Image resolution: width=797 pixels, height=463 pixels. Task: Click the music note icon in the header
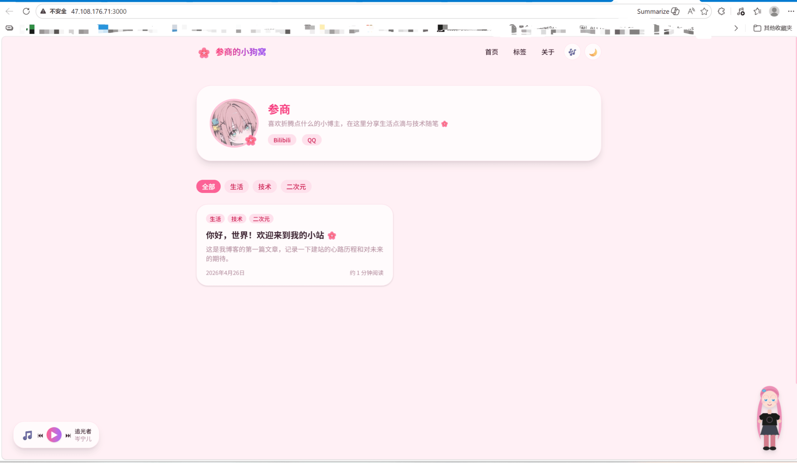click(572, 52)
